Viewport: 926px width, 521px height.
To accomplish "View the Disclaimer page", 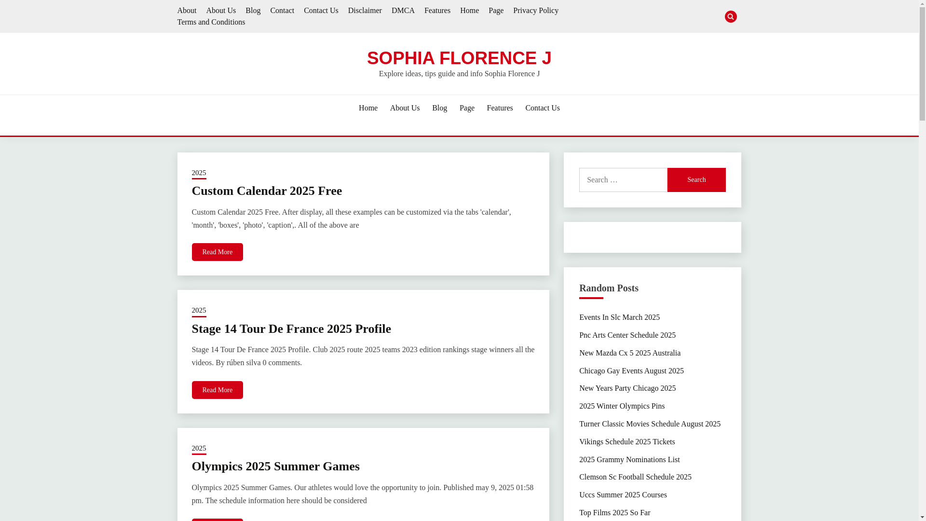I will pos(365,11).
